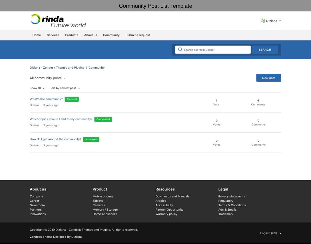311x244 pixels.
Task: Go to the Home menu item
Action: point(37,35)
